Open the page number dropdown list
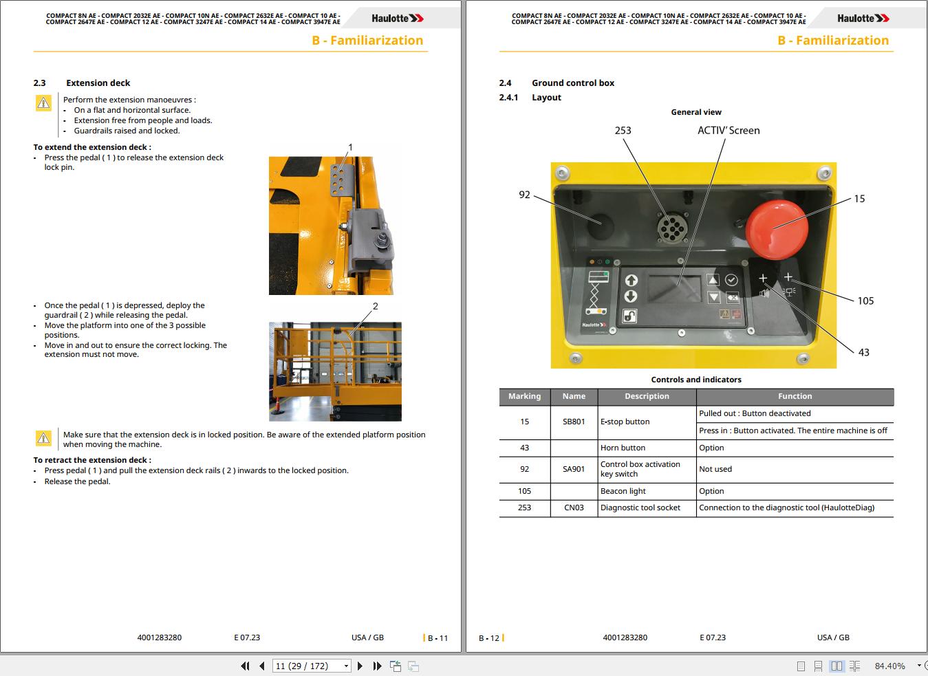 pos(346,666)
